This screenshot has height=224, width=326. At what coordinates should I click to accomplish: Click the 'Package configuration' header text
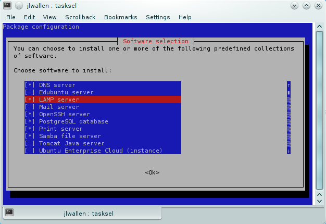41,27
